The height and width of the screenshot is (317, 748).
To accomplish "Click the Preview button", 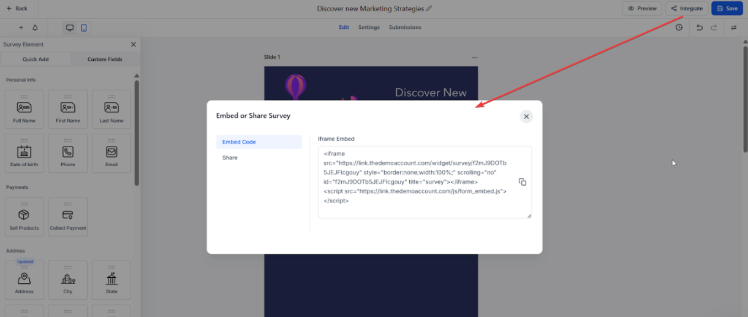I will click(x=642, y=9).
